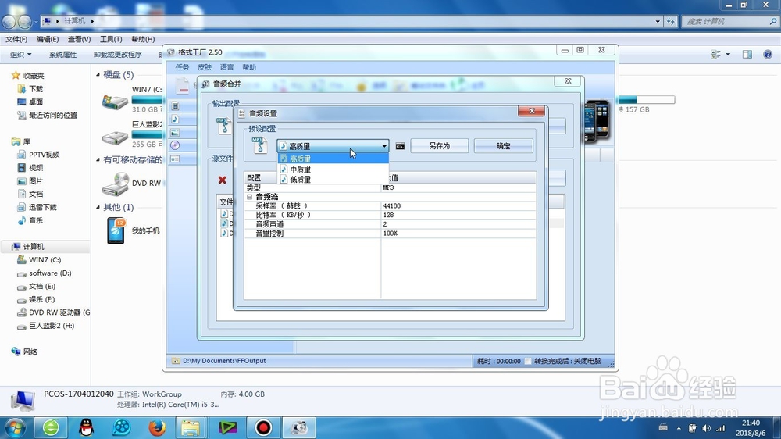The height and width of the screenshot is (439, 781).
Task: Click the D:\My Documents\FFOutput output path
Action: click(x=224, y=361)
